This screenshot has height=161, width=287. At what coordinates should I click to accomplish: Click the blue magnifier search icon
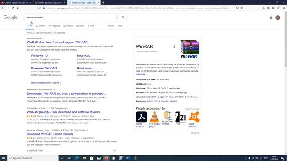[123, 17]
